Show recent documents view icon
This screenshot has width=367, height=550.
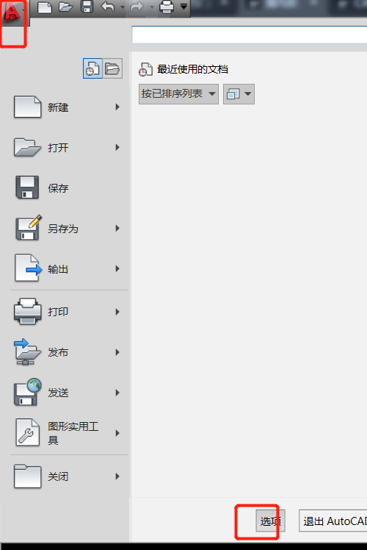point(92,68)
